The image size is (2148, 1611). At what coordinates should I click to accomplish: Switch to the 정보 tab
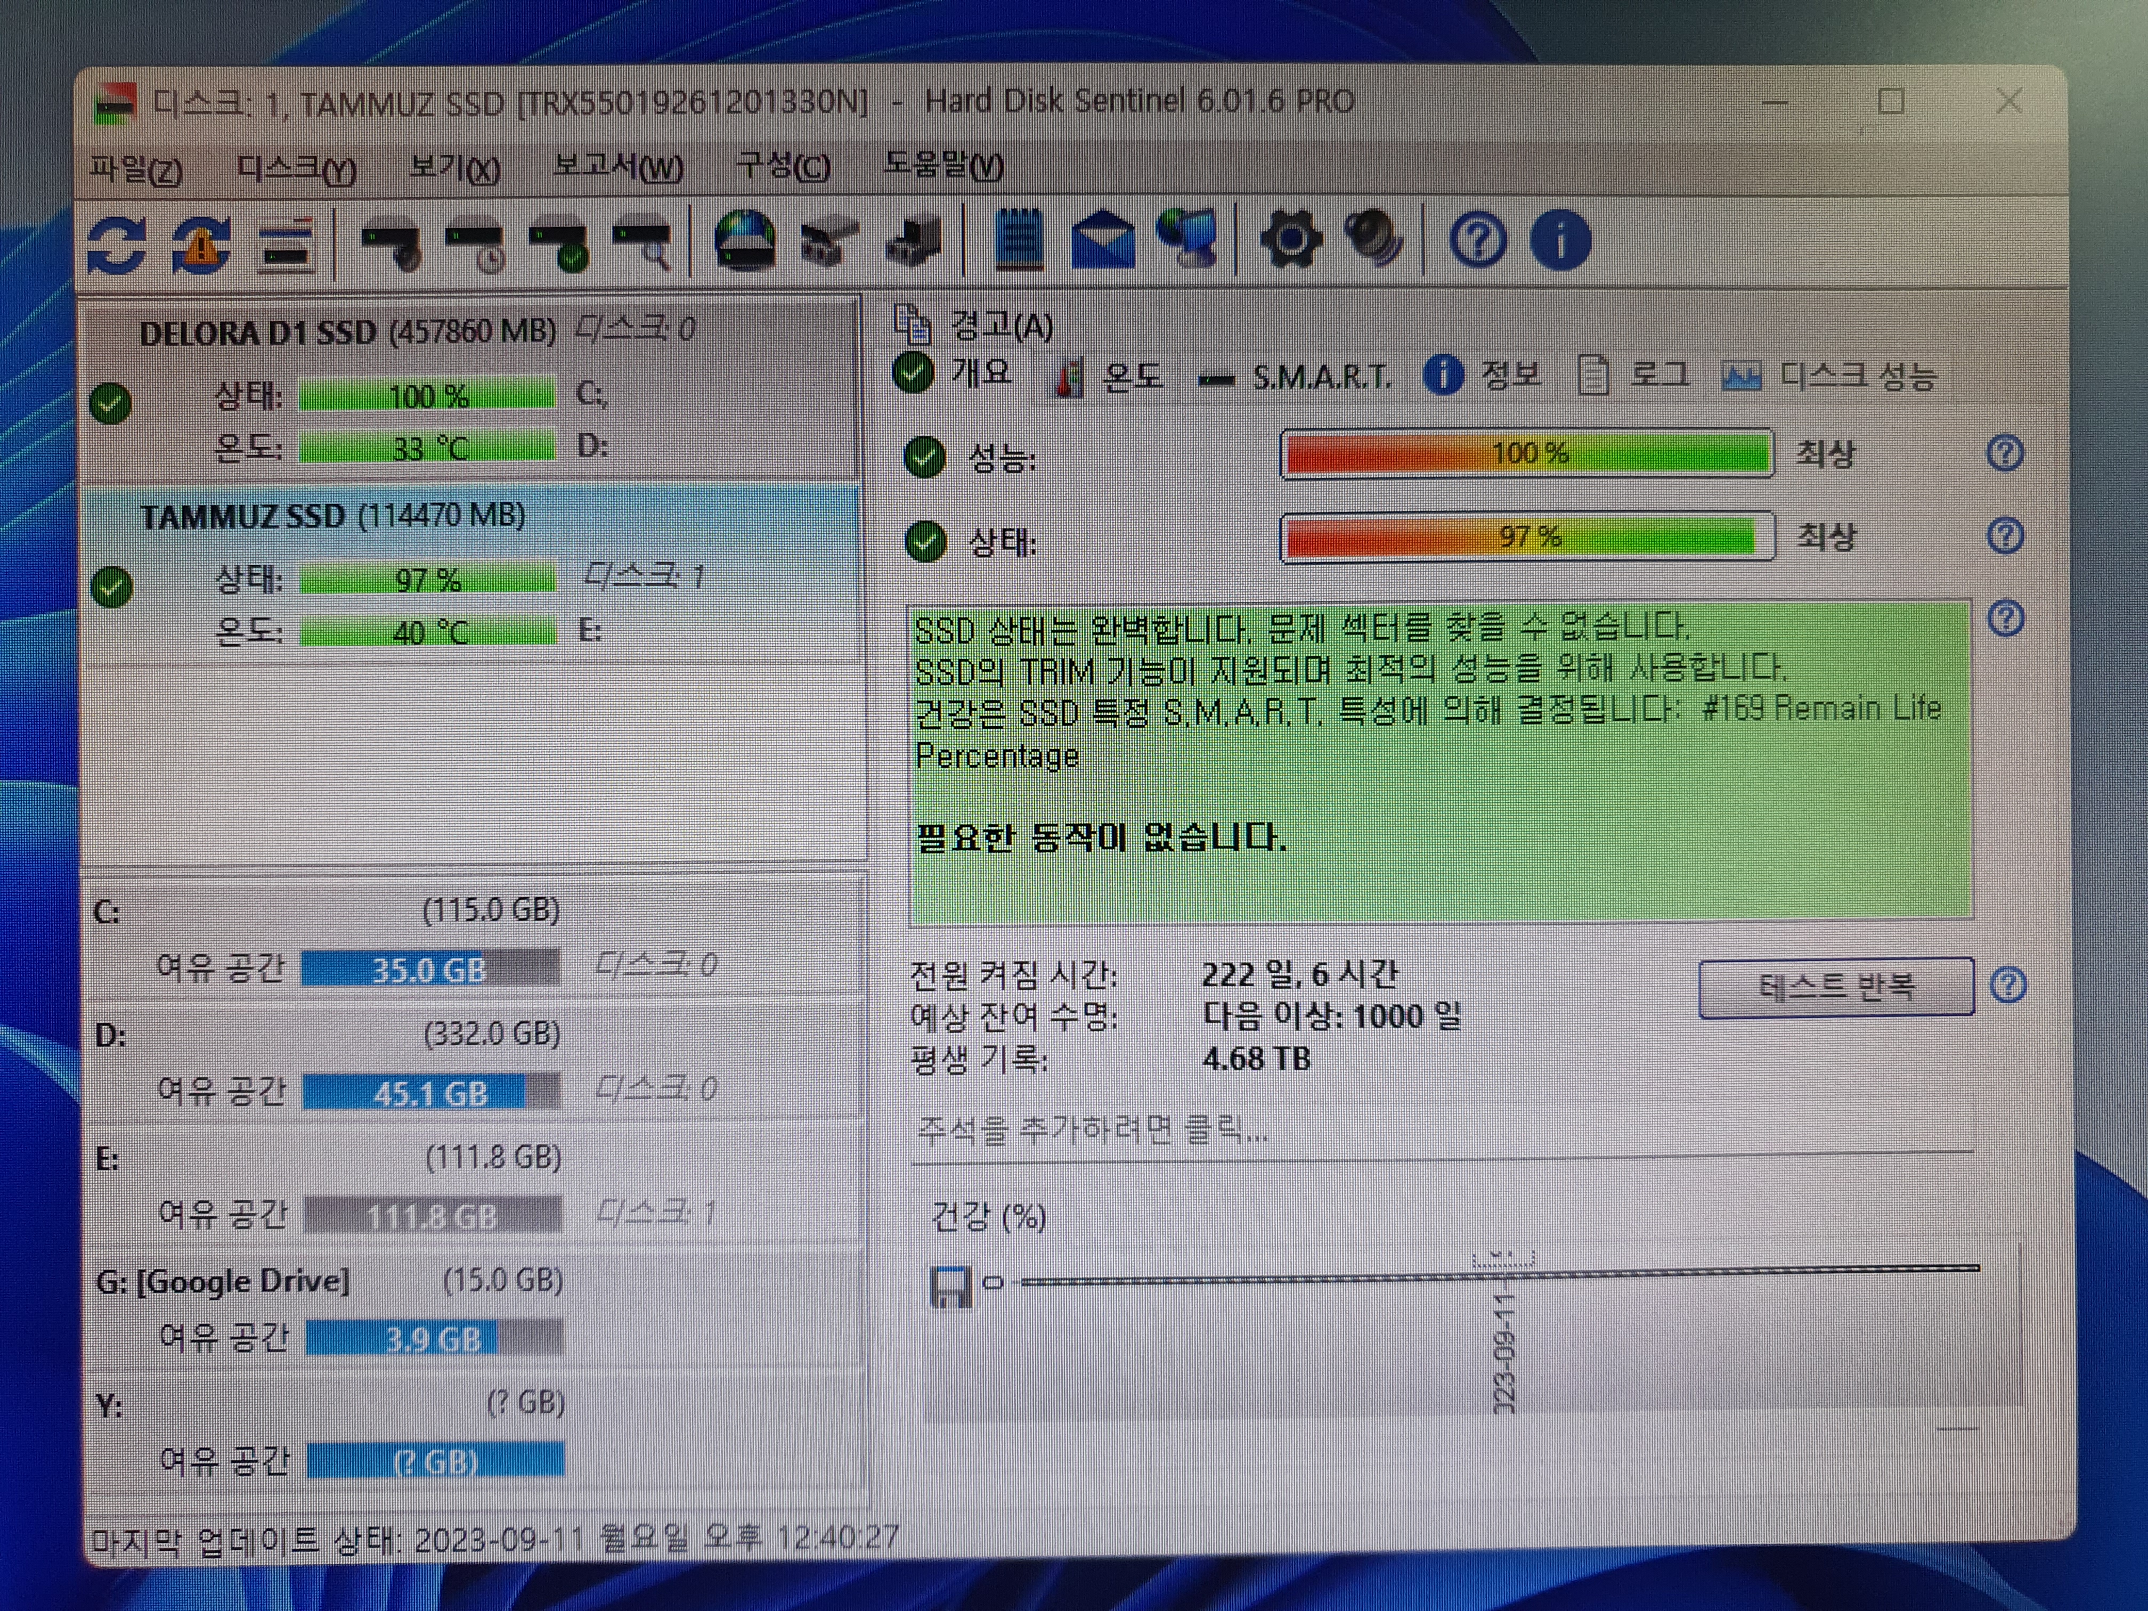1482,375
